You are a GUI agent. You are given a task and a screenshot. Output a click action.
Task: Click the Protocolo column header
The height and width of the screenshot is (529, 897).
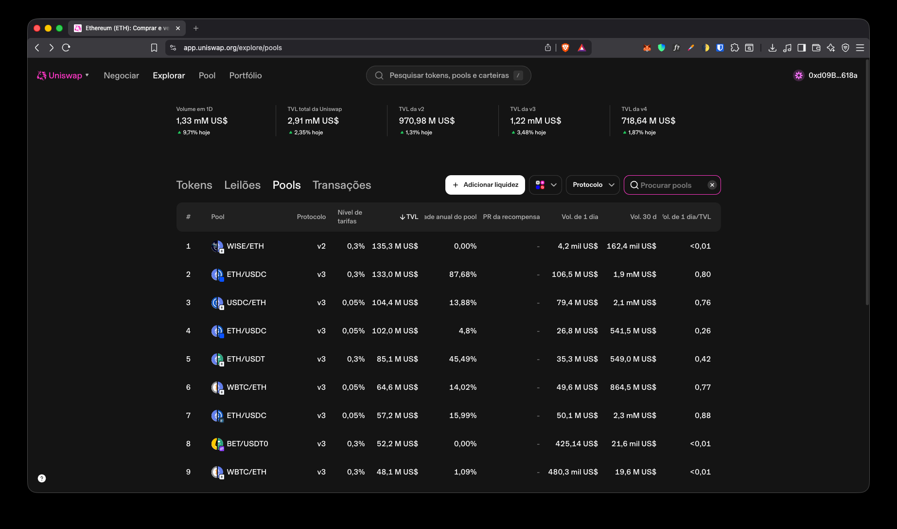[311, 217]
